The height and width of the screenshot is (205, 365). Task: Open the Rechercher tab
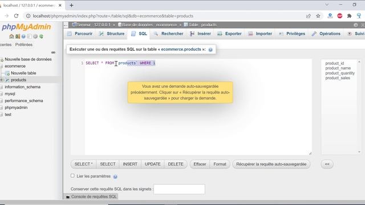tap(169, 34)
